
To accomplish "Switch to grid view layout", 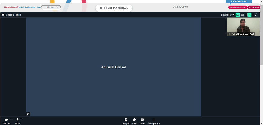I will click(242, 15).
